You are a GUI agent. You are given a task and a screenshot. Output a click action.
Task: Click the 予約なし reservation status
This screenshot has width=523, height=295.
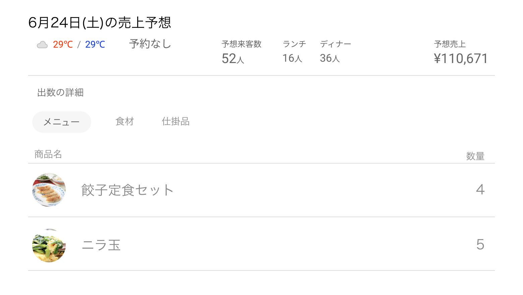[150, 44]
